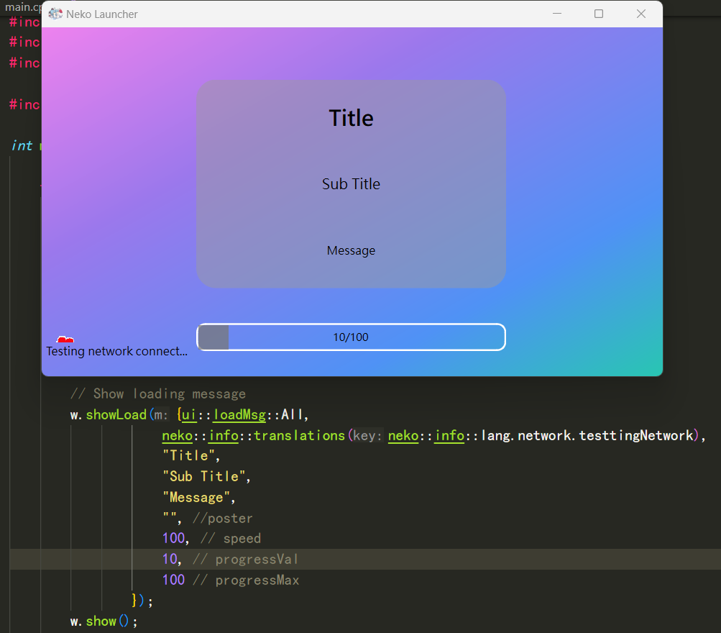Screen dimensions: 721x633
Task: Click testtingNetwork in the code editor
Action: (x=636, y=435)
